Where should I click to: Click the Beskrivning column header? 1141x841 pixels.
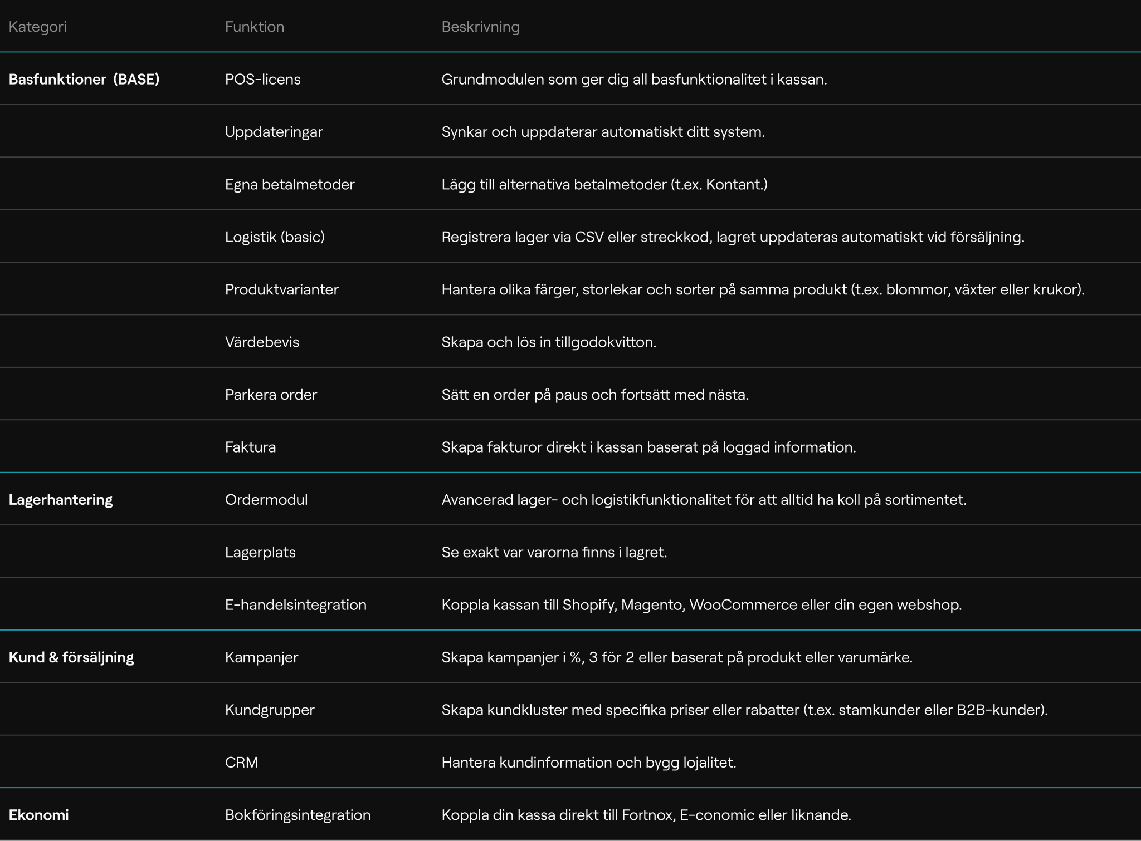(480, 27)
